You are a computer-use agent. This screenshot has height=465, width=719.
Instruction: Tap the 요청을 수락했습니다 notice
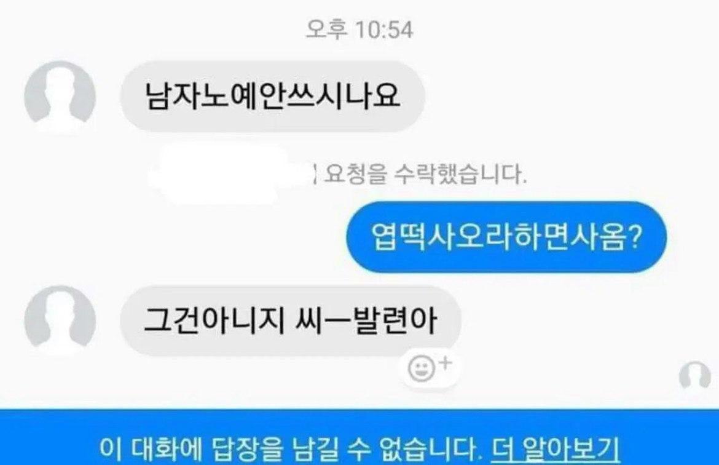point(425,175)
